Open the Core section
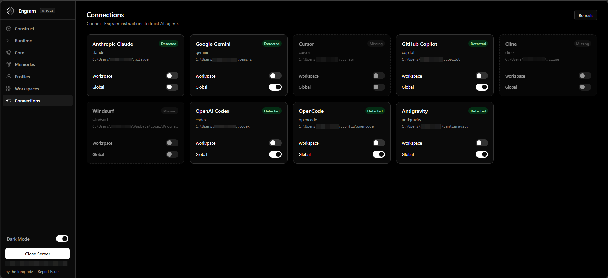 [x=38, y=53]
